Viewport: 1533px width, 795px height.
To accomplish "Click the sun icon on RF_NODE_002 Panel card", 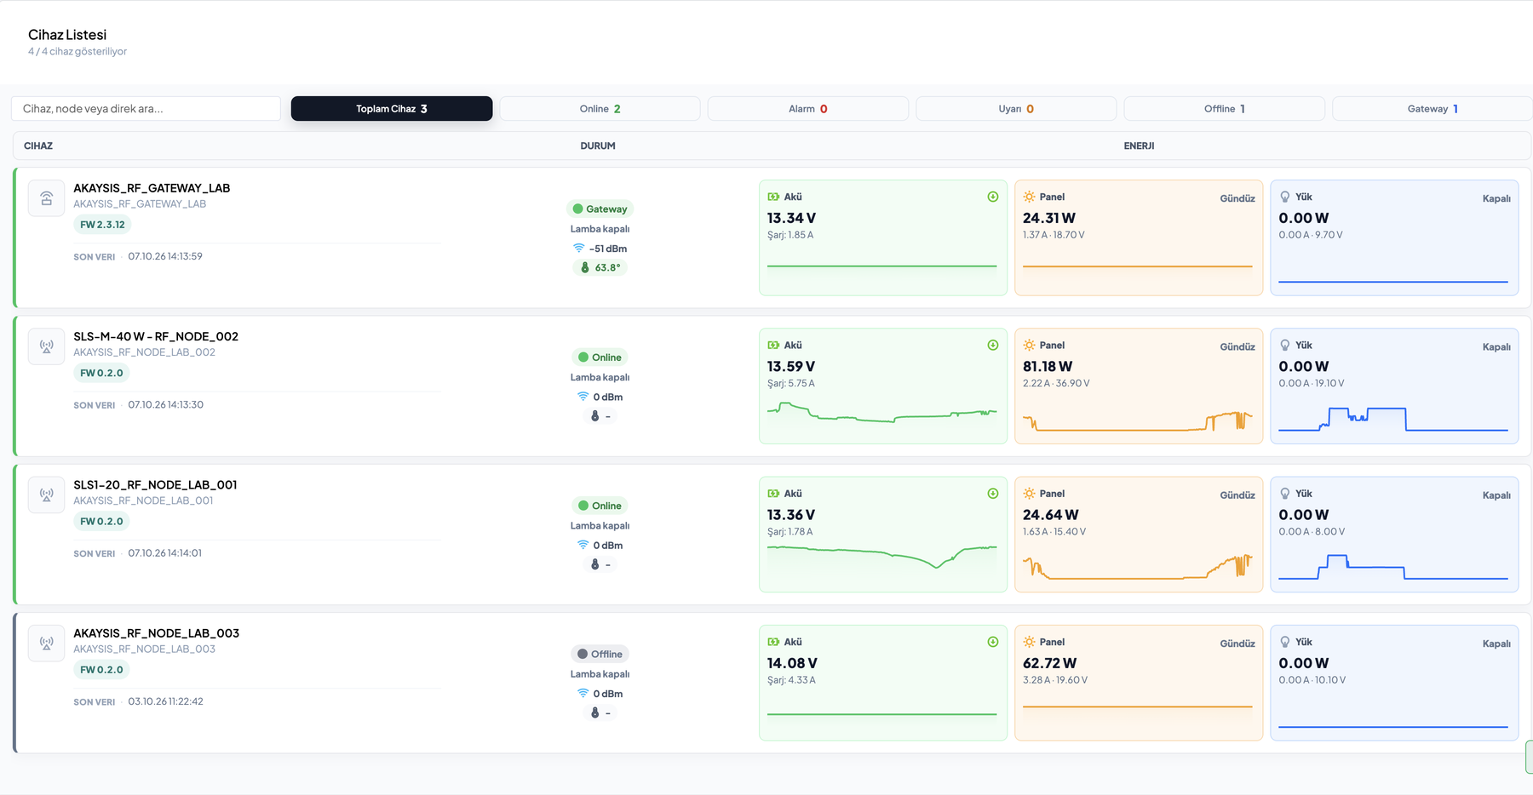I will pos(1029,345).
